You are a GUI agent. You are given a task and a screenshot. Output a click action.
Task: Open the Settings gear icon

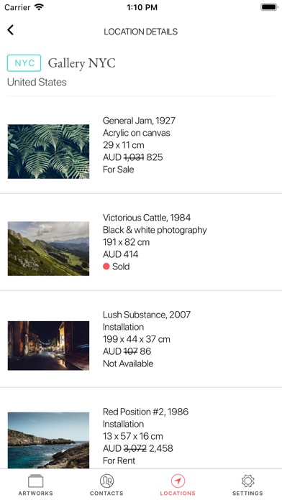pyautogui.click(x=247, y=481)
